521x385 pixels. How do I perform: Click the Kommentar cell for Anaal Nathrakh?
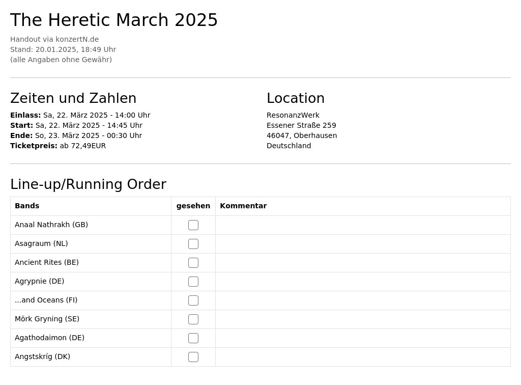coord(363,225)
